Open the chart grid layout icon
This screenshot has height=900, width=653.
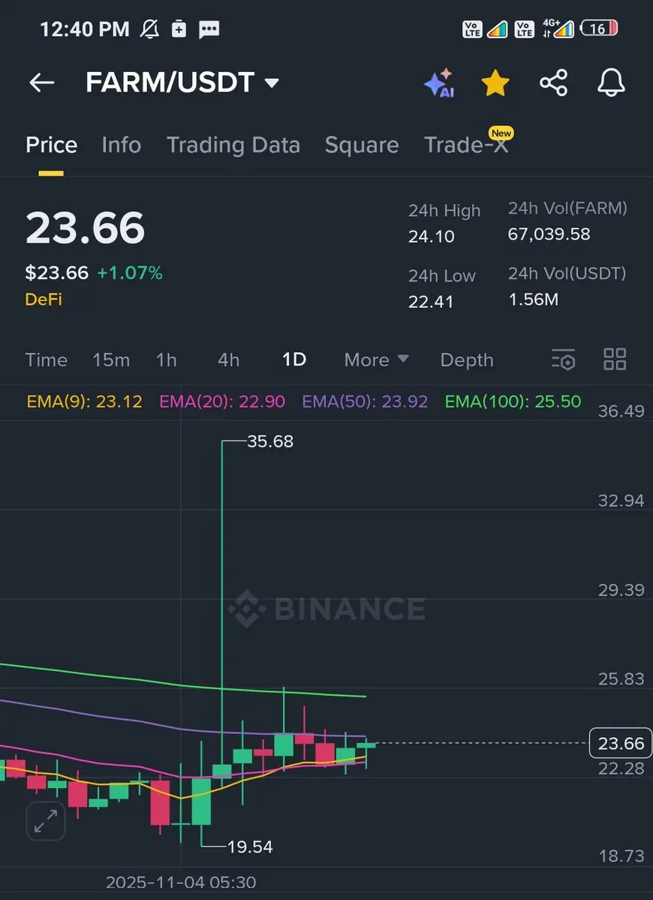click(615, 360)
